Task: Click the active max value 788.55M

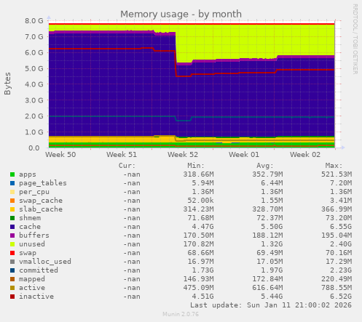Action: tap(337, 288)
